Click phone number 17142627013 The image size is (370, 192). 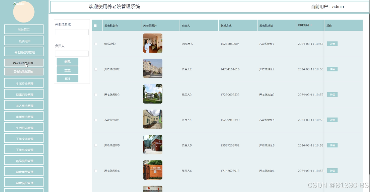click(x=230, y=171)
